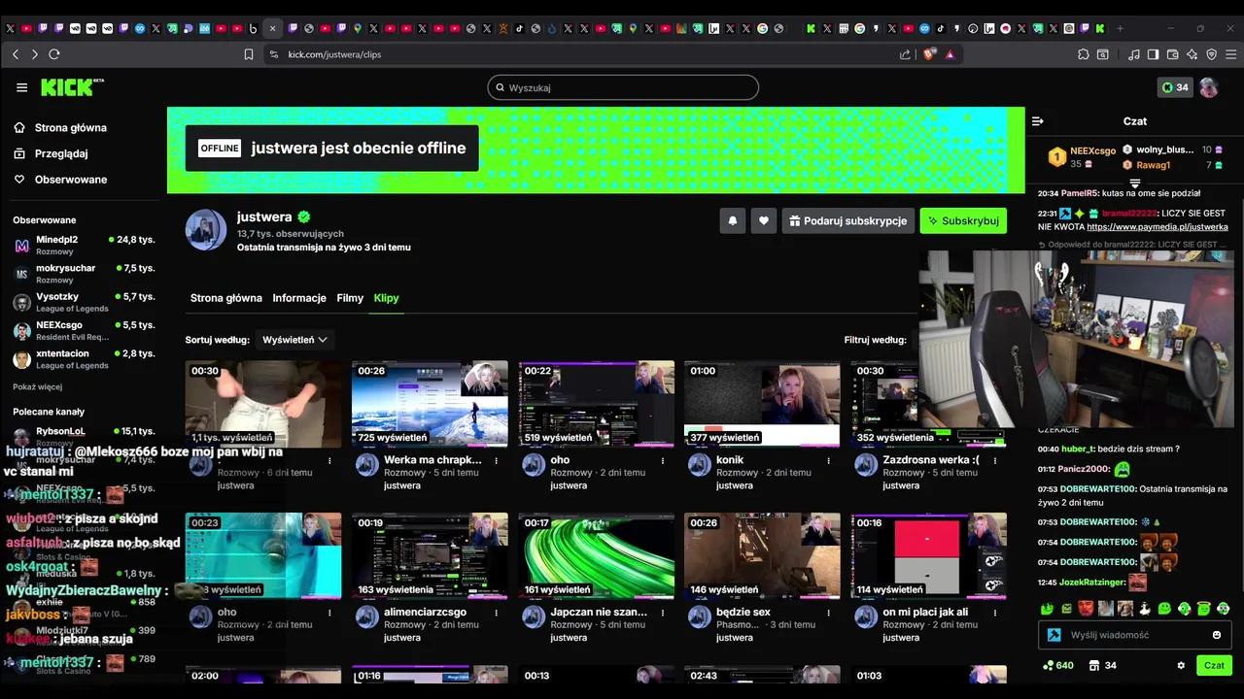This screenshot has height=699, width=1244.
Task: Switch to the 'Informacje' tab
Action: [299, 298]
